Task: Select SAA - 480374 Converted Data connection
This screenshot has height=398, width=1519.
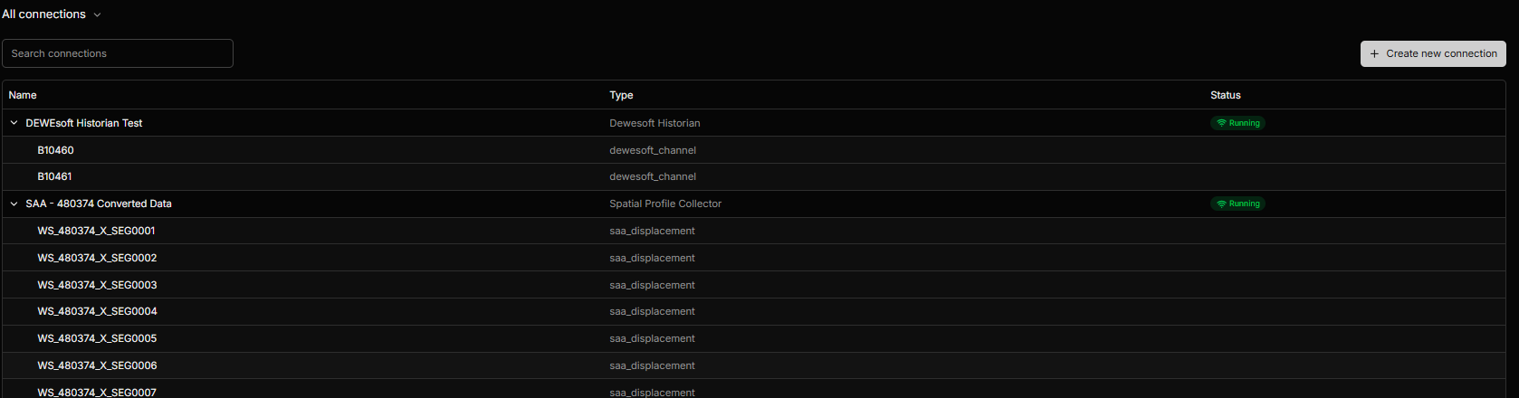Action: pos(753,204)
